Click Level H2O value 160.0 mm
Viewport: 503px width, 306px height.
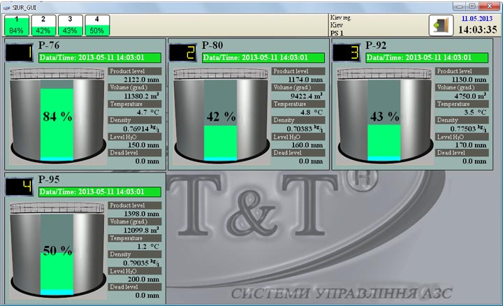click(307, 145)
